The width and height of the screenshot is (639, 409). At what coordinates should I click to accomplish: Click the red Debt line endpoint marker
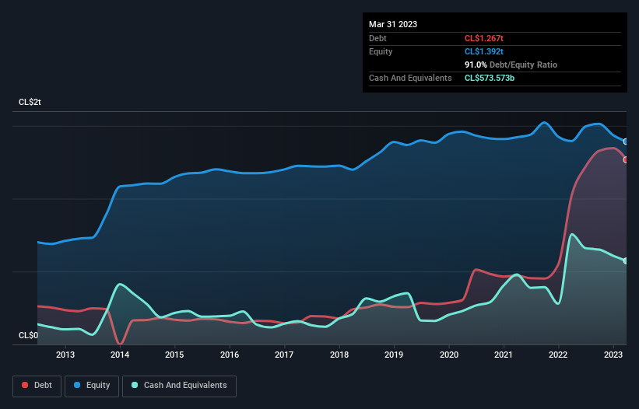[x=626, y=159]
